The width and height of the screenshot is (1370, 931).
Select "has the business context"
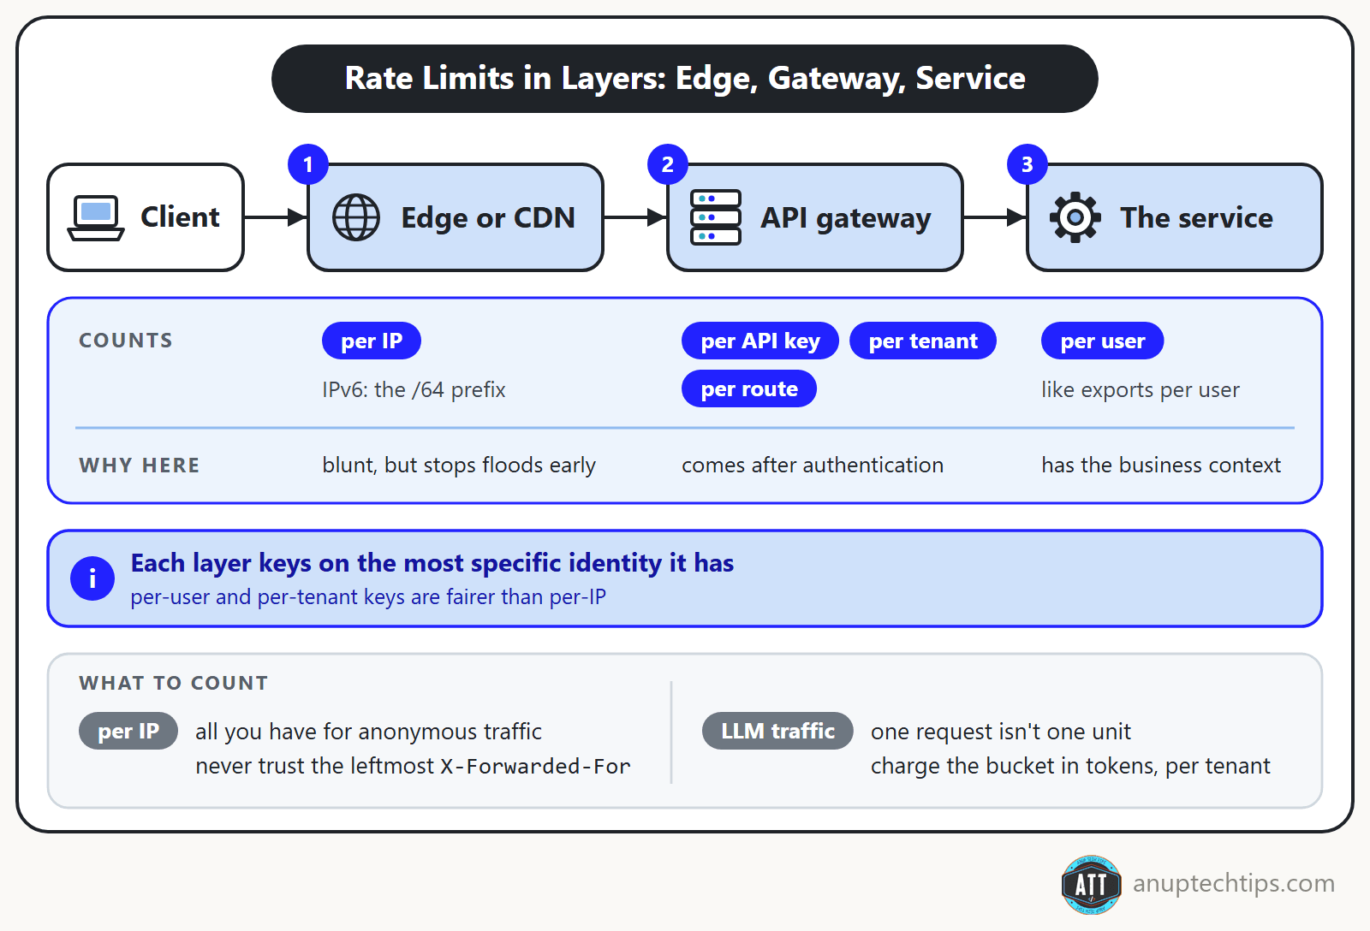click(1161, 465)
